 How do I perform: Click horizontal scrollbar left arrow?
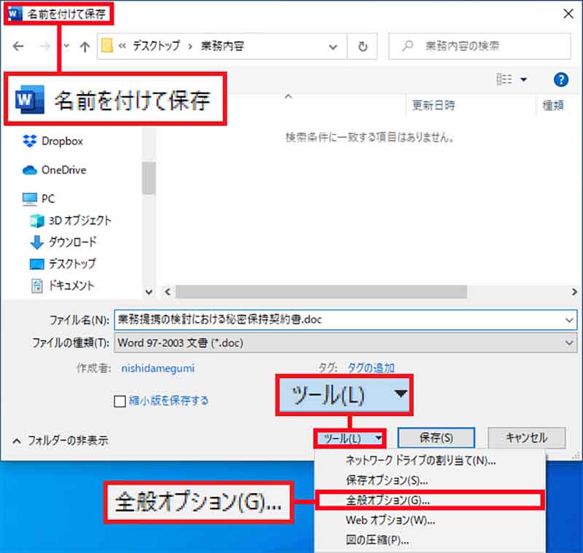coord(168,291)
